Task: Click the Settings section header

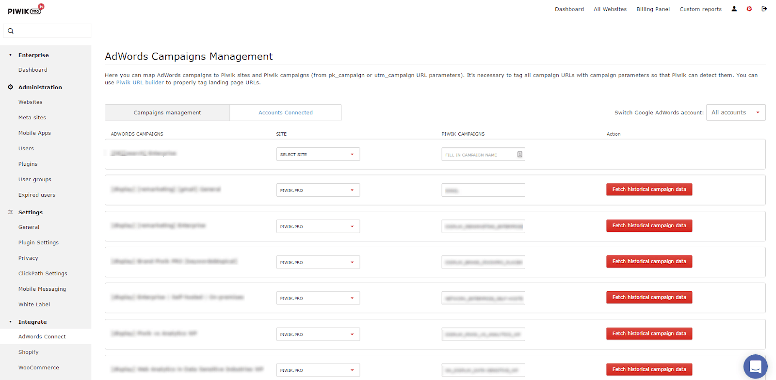Action: [31, 212]
